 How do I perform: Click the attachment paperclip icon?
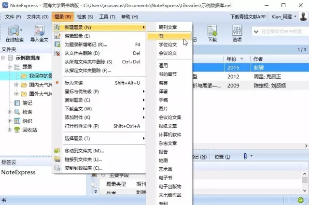[x=245, y=156]
